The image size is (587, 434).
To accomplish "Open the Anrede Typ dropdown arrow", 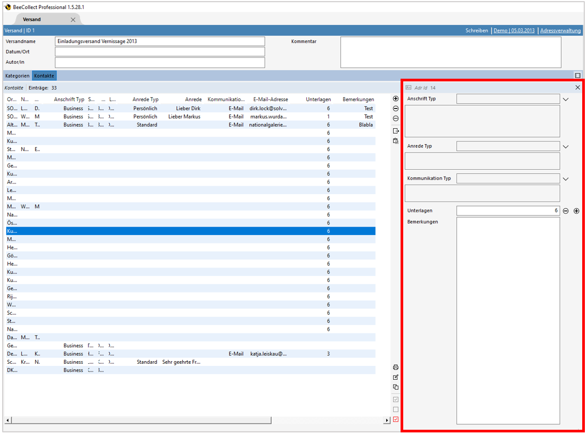I will pos(566,147).
